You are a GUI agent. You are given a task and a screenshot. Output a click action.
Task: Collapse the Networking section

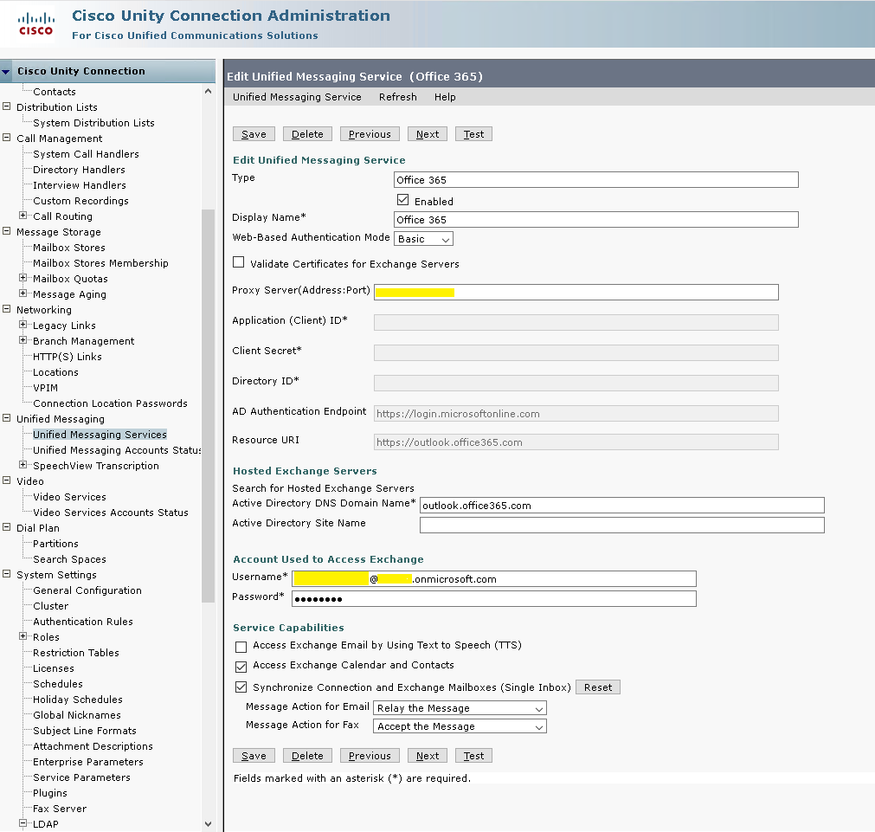7,309
